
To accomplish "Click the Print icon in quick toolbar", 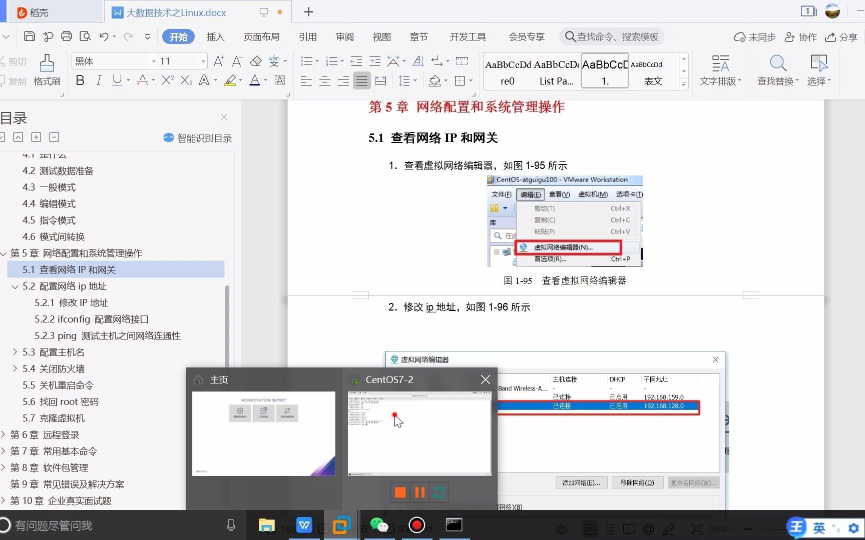I will (x=66, y=36).
